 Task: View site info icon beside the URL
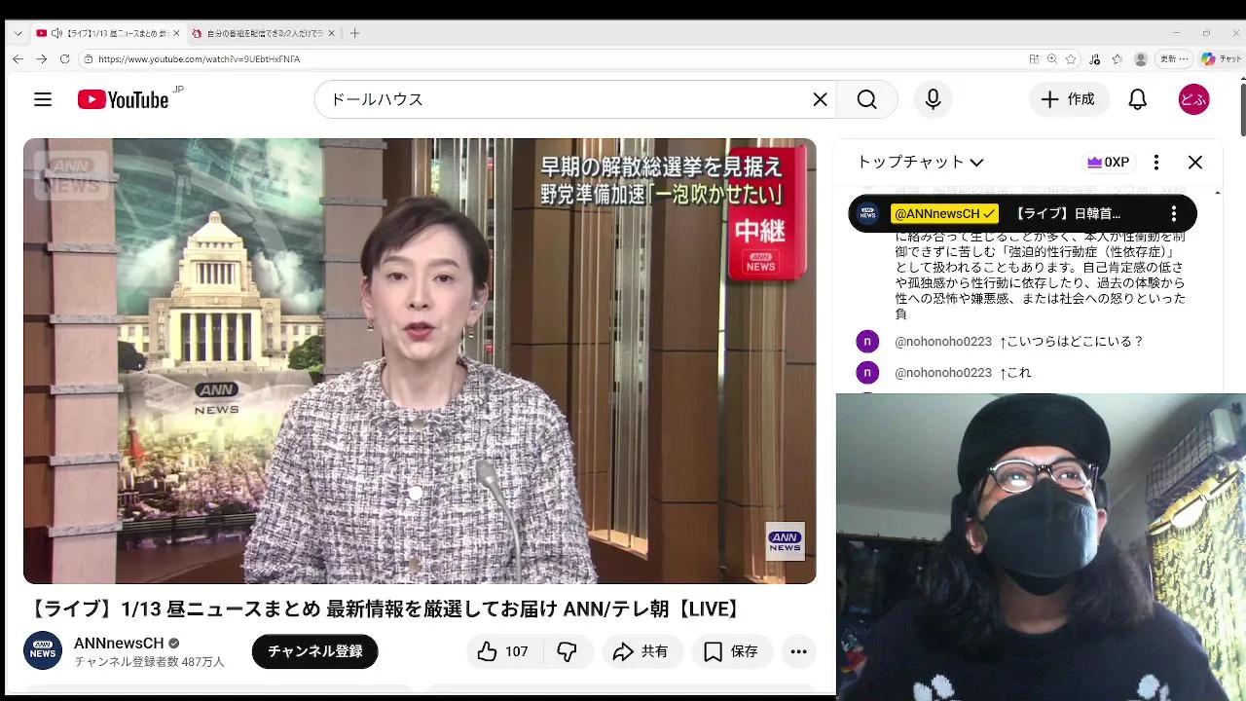point(88,59)
